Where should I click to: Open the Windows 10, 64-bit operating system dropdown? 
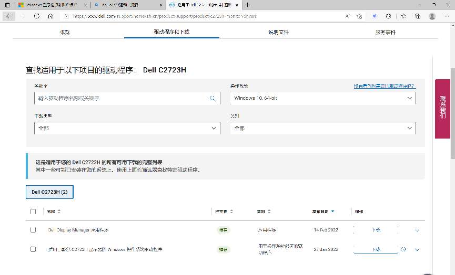click(322, 98)
